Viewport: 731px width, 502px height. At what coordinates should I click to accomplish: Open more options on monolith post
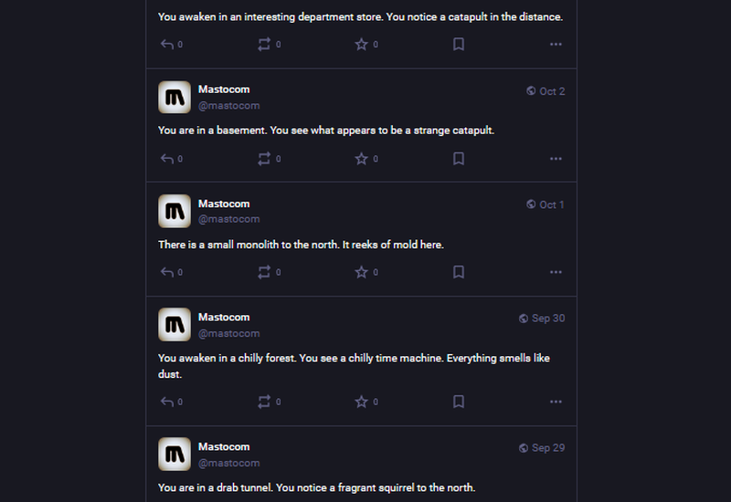click(x=556, y=272)
